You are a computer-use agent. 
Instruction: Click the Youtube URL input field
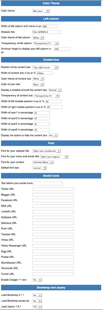coord(53,234)
